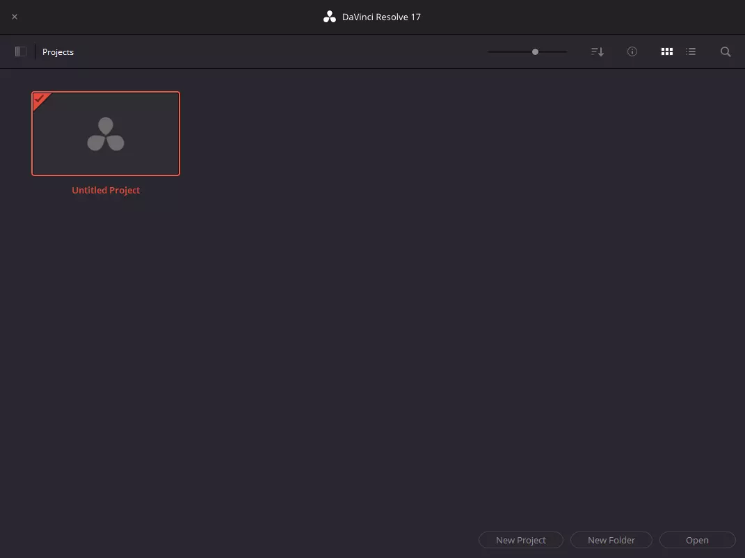Click the red checkmark badge on project
This screenshot has width=745, height=558.
coord(40,99)
